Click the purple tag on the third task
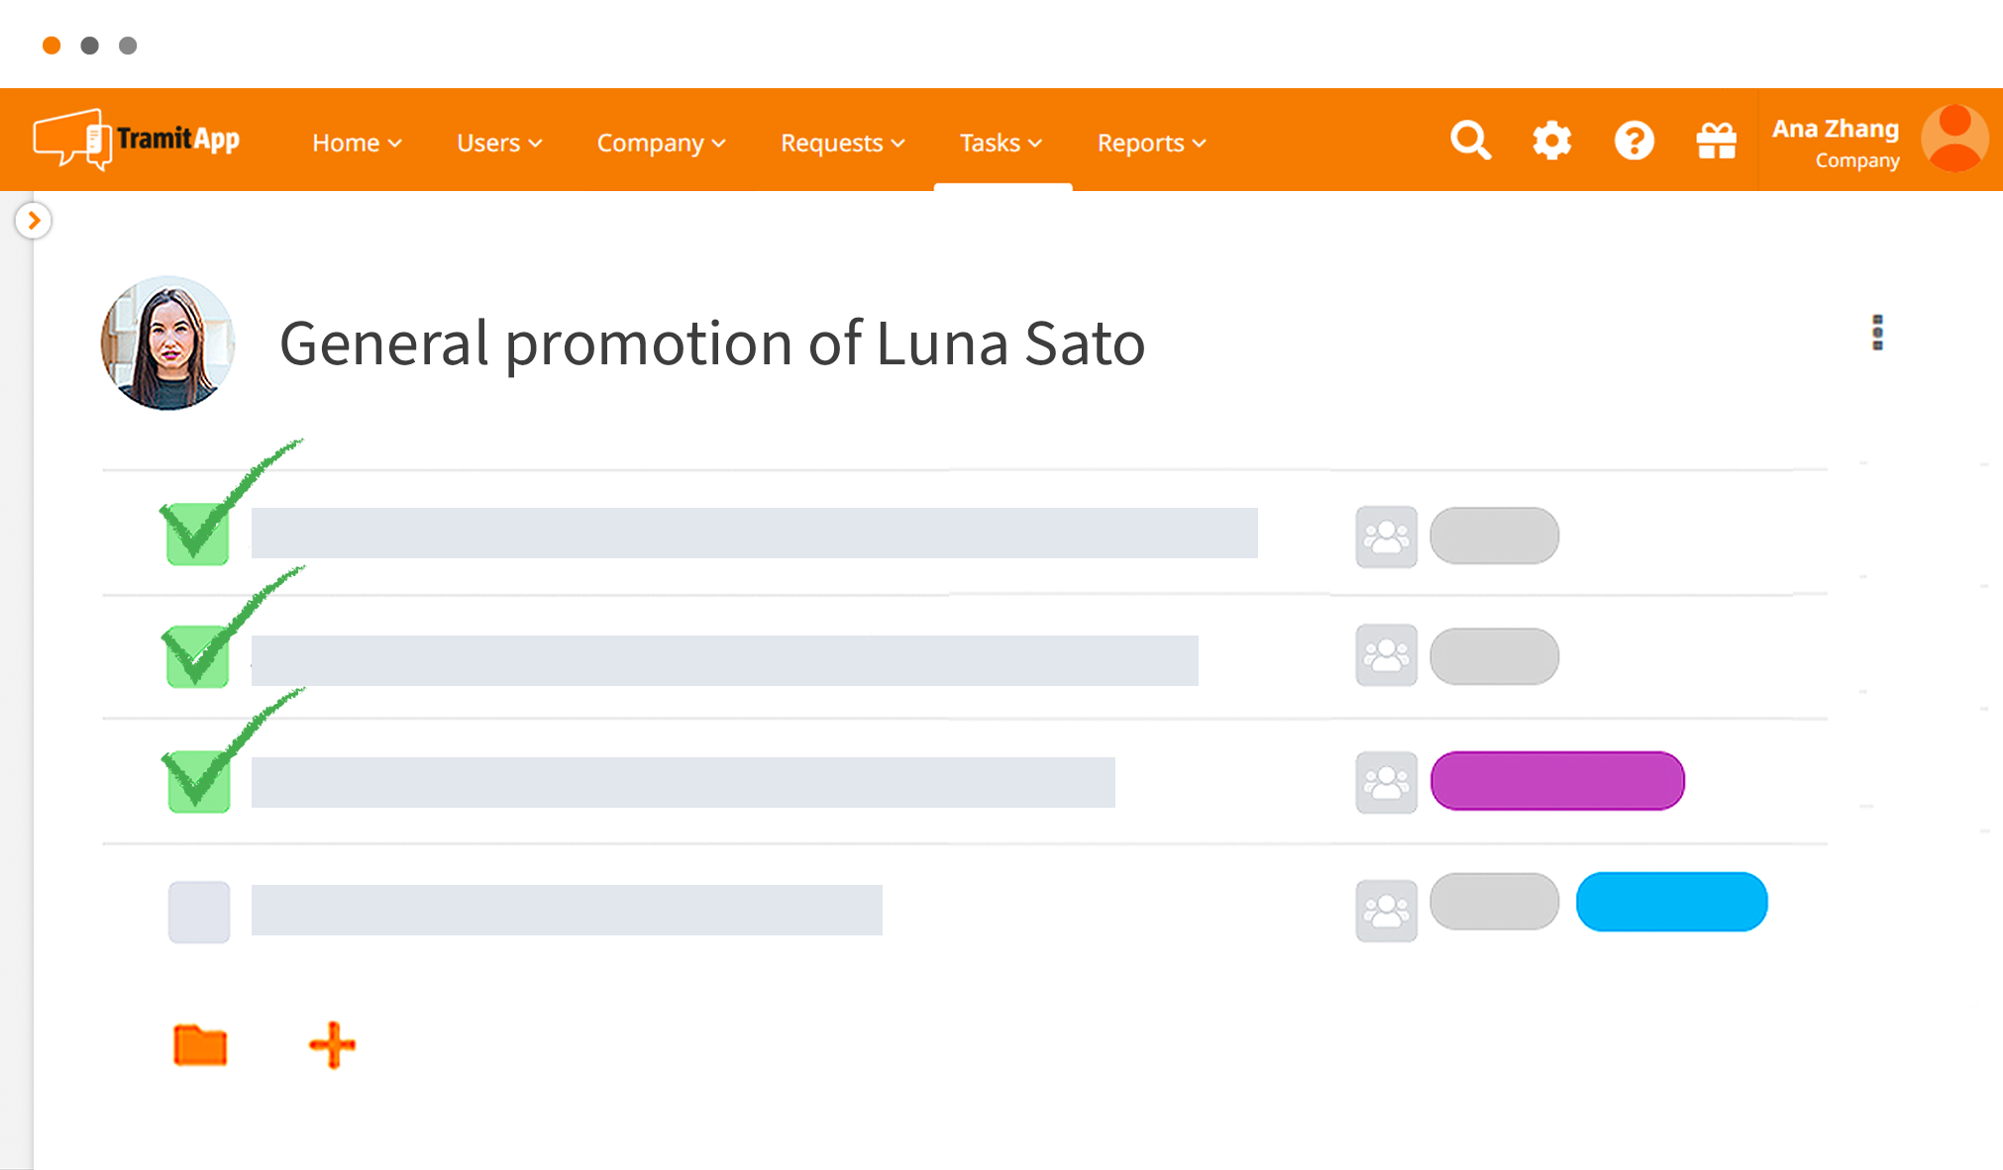 tap(1557, 781)
